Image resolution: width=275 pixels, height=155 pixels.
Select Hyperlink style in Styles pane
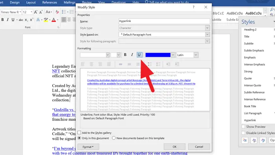pos(250,120)
